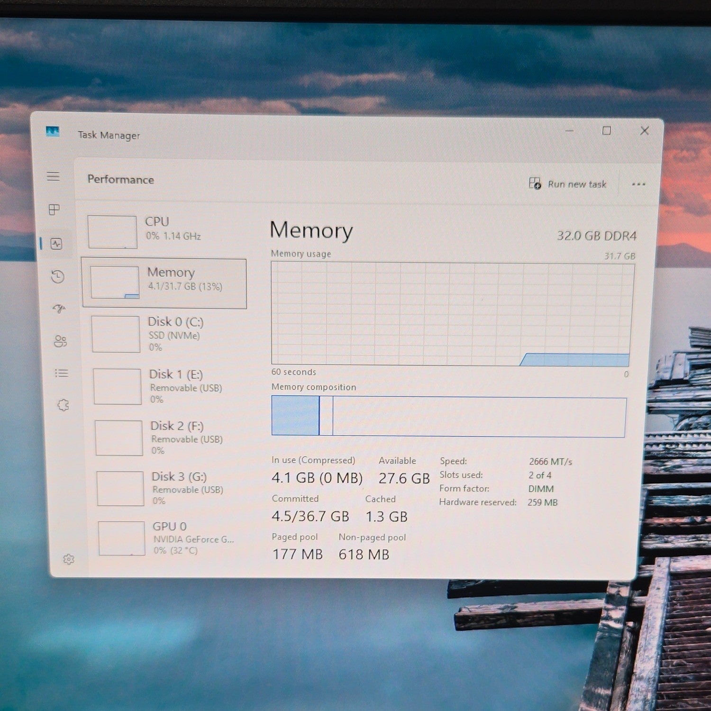The image size is (711, 711).
Task: Open Task Manager settings gear
Action: (69, 559)
